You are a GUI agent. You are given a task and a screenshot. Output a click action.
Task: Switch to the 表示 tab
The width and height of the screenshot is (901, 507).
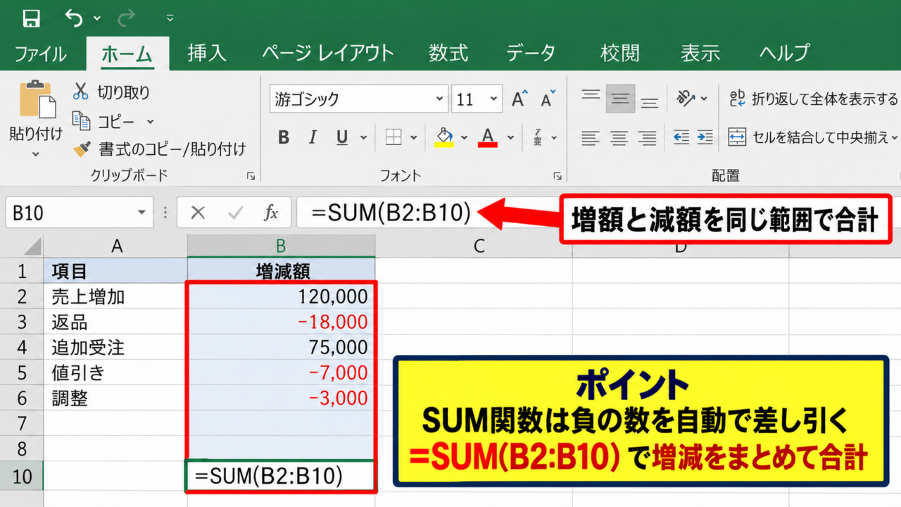point(700,54)
